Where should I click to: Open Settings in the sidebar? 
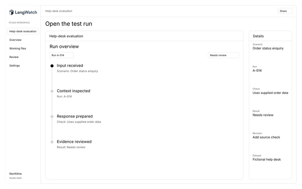(14, 66)
